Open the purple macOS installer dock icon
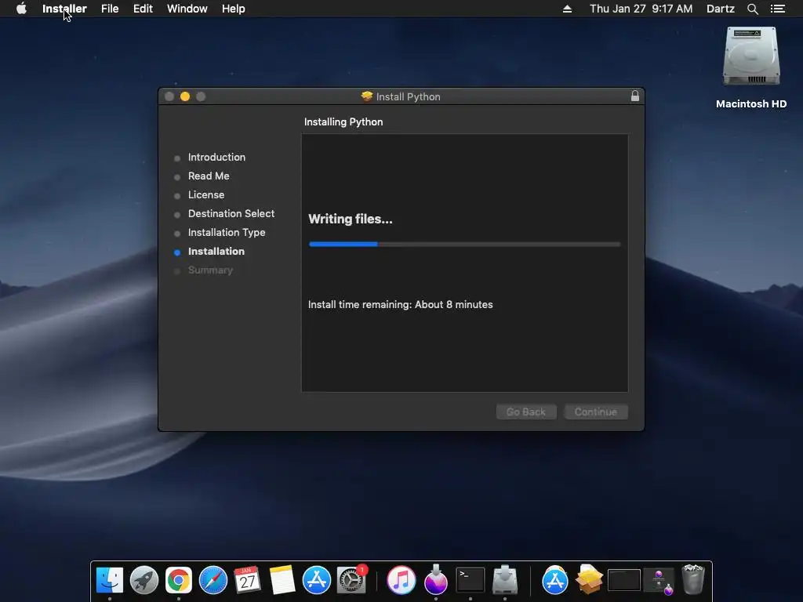The height and width of the screenshot is (602, 803). (x=436, y=580)
